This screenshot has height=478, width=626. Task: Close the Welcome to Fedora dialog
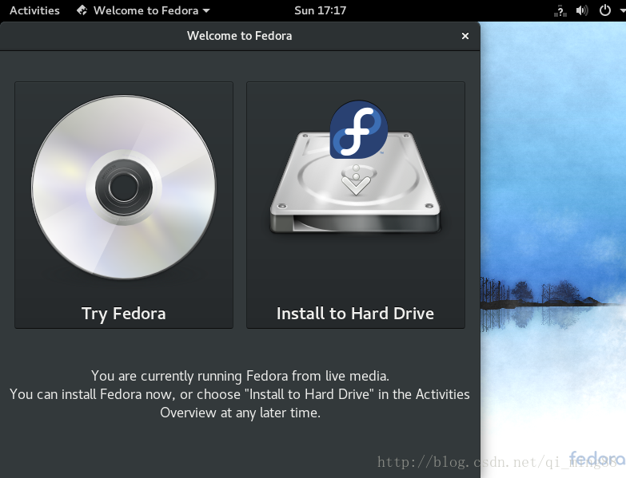coord(465,36)
